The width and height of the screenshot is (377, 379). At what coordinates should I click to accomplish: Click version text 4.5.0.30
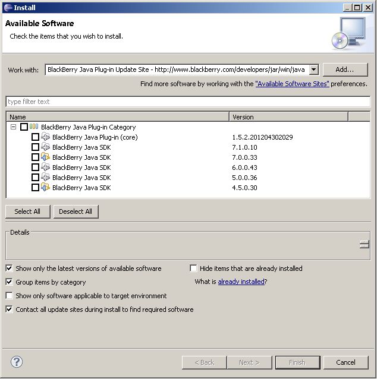pyautogui.click(x=244, y=187)
